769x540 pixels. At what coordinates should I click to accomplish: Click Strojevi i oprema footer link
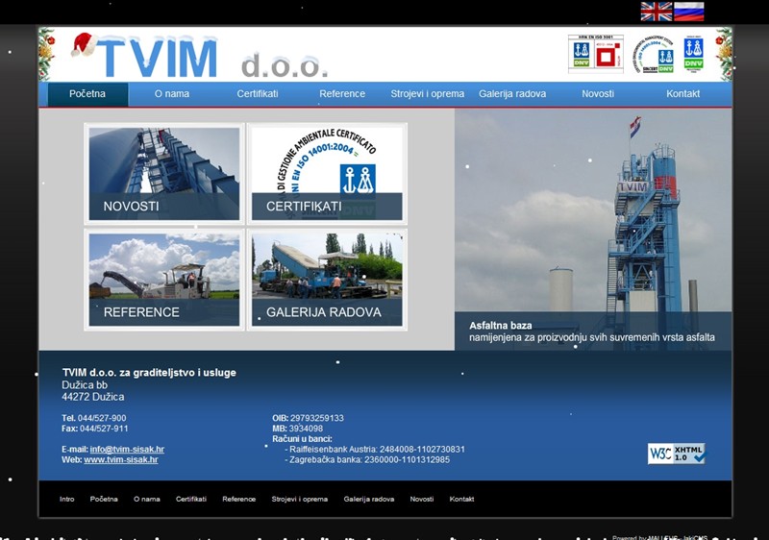(x=300, y=499)
